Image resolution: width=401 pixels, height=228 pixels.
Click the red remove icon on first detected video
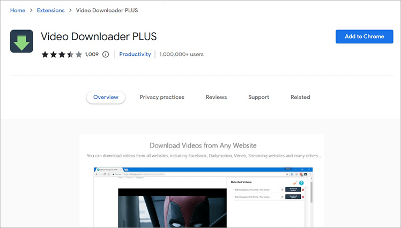(x=303, y=190)
